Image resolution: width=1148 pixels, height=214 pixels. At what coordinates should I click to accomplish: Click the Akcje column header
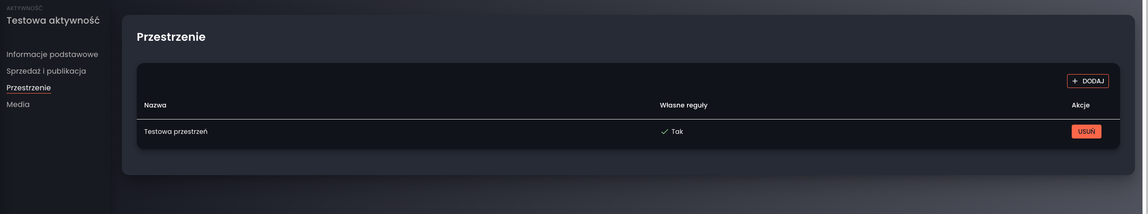coord(1081,105)
